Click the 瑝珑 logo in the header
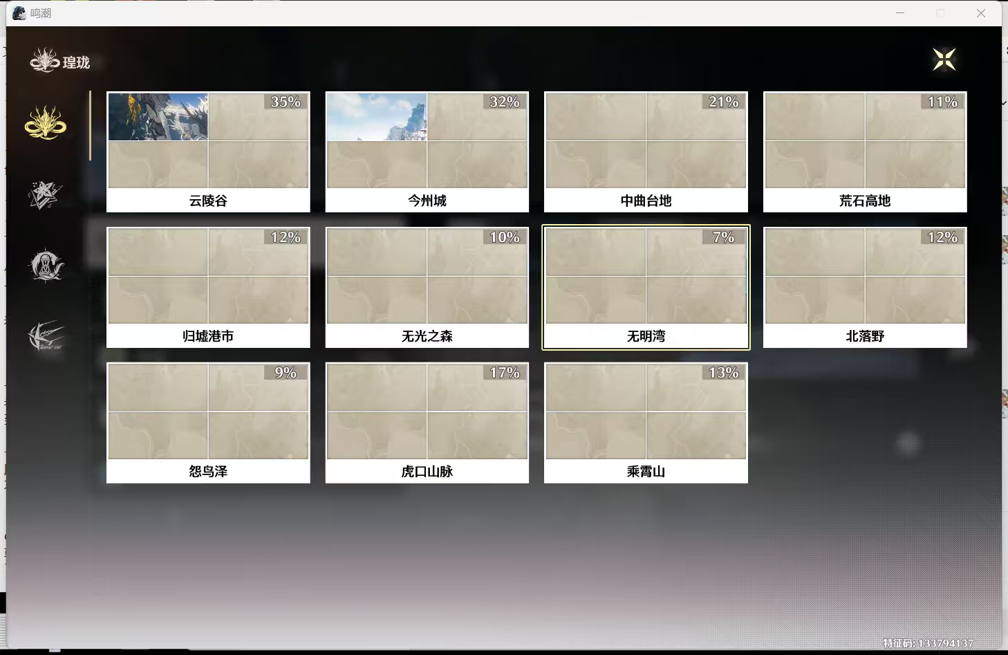This screenshot has width=1008, height=655. point(60,62)
